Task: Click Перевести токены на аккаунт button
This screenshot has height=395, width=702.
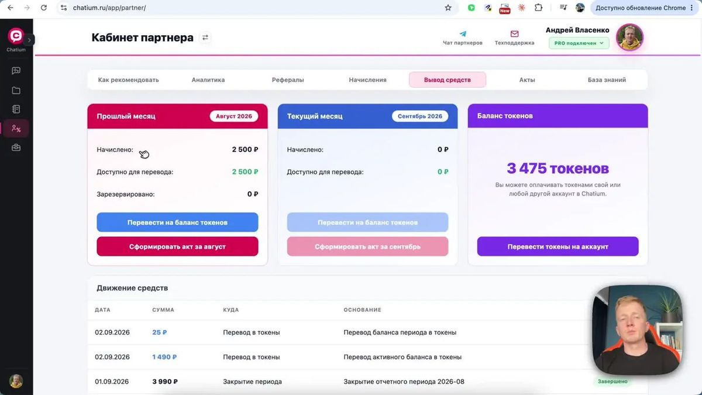Action: (558, 246)
